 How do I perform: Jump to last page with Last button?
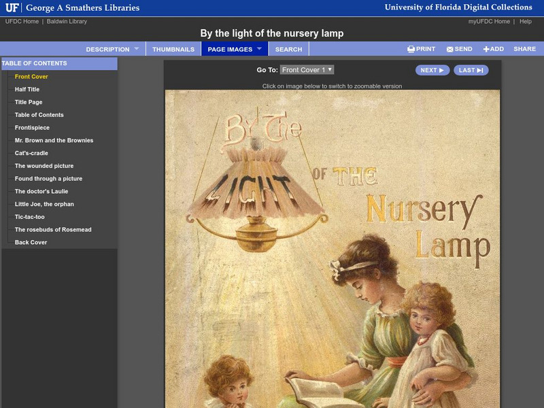coord(471,70)
